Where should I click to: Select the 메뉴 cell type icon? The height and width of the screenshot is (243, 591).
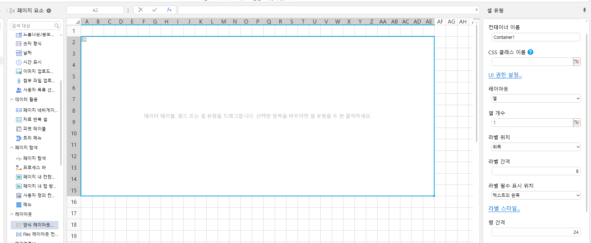coord(19,205)
